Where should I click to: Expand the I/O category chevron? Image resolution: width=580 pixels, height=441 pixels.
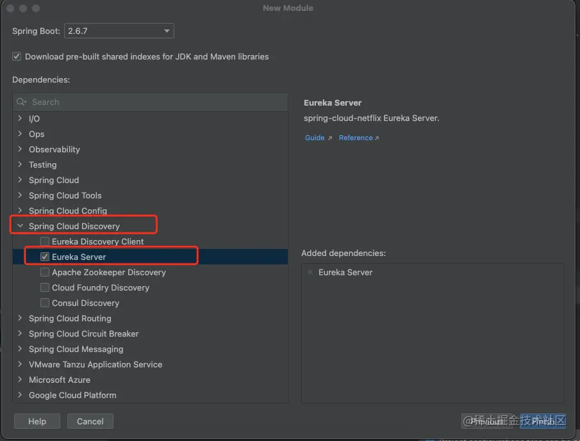(20, 118)
